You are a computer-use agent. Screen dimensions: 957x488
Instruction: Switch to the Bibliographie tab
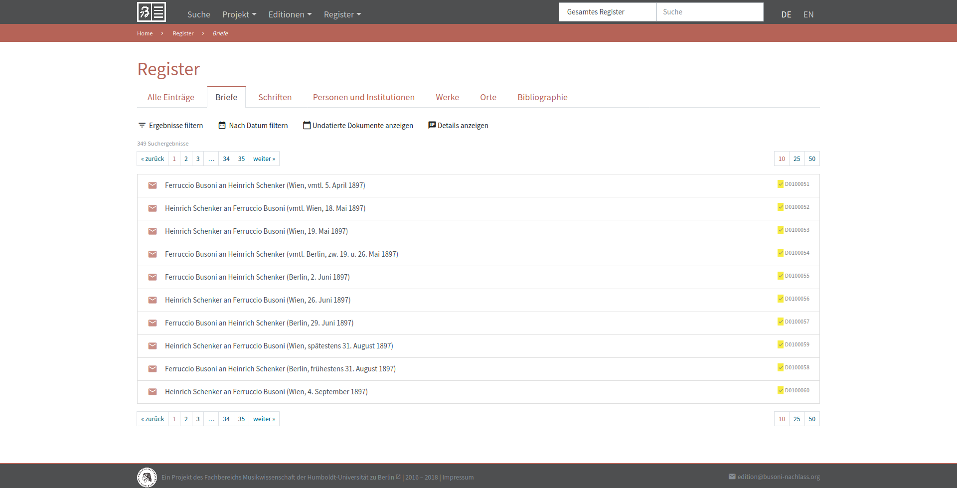pyautogui.click(x=542, y=97)
